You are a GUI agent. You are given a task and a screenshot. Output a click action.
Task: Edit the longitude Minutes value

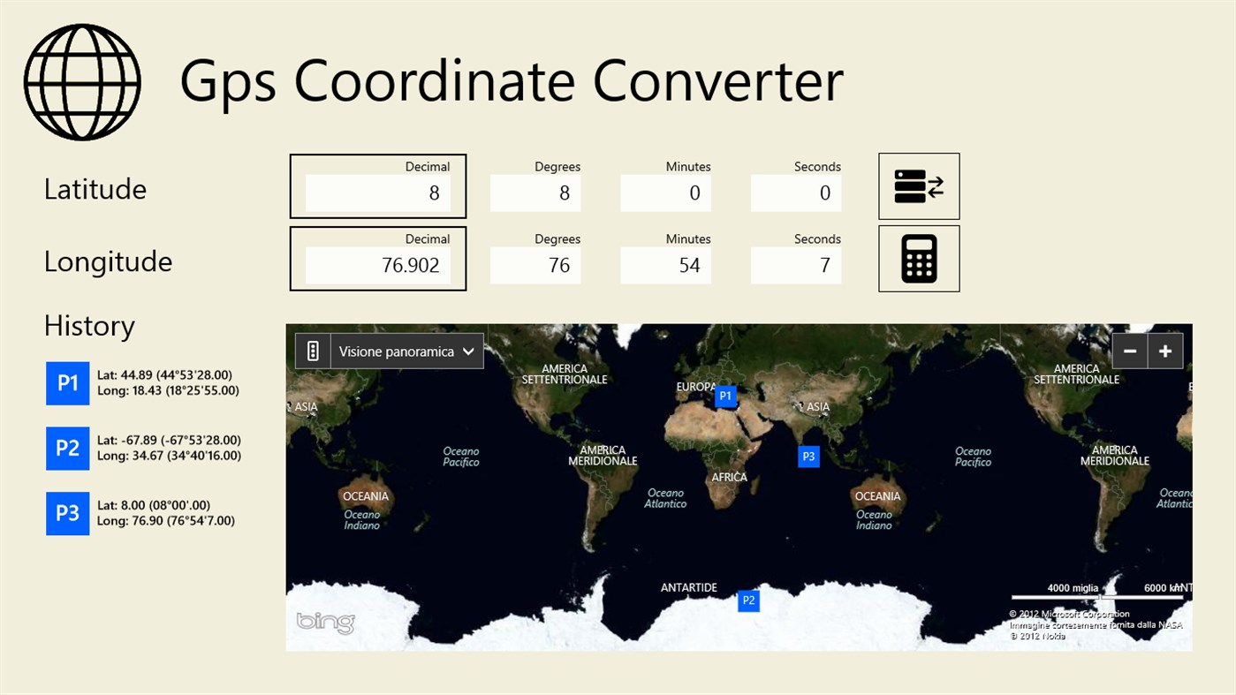(665, 265)
